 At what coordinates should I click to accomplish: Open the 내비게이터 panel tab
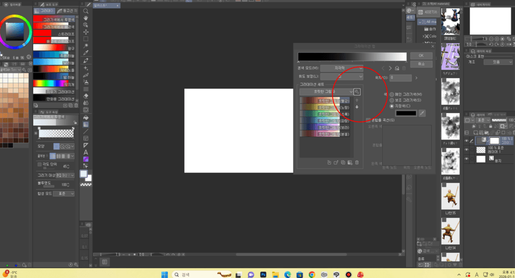point(481,5)
